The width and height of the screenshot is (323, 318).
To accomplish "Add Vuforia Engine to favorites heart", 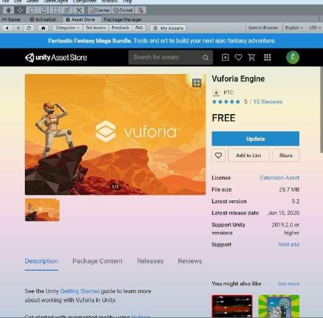I will point(218,155).
